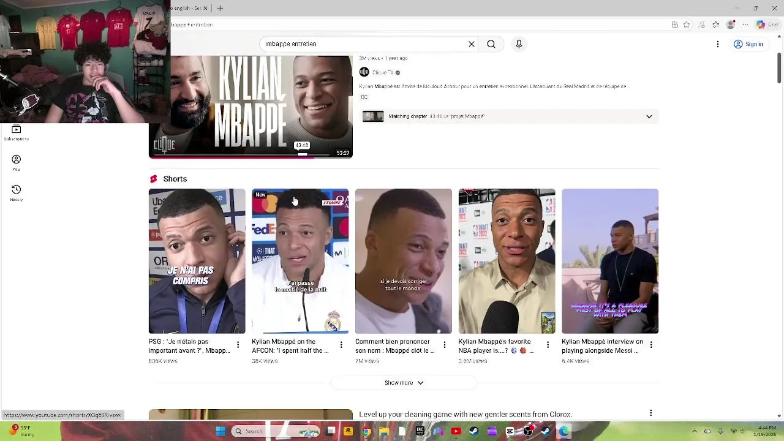Open the Clorox cleaning game ad title
784x441 pixels.
coord(466,415)
